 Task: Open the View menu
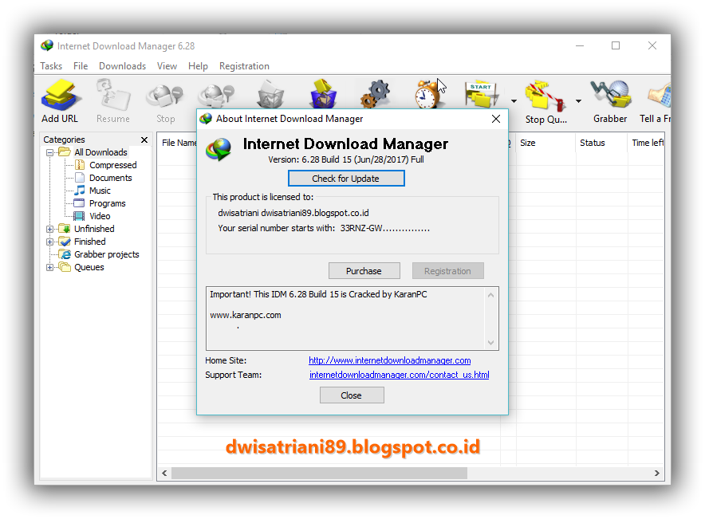tap(167, 66)
